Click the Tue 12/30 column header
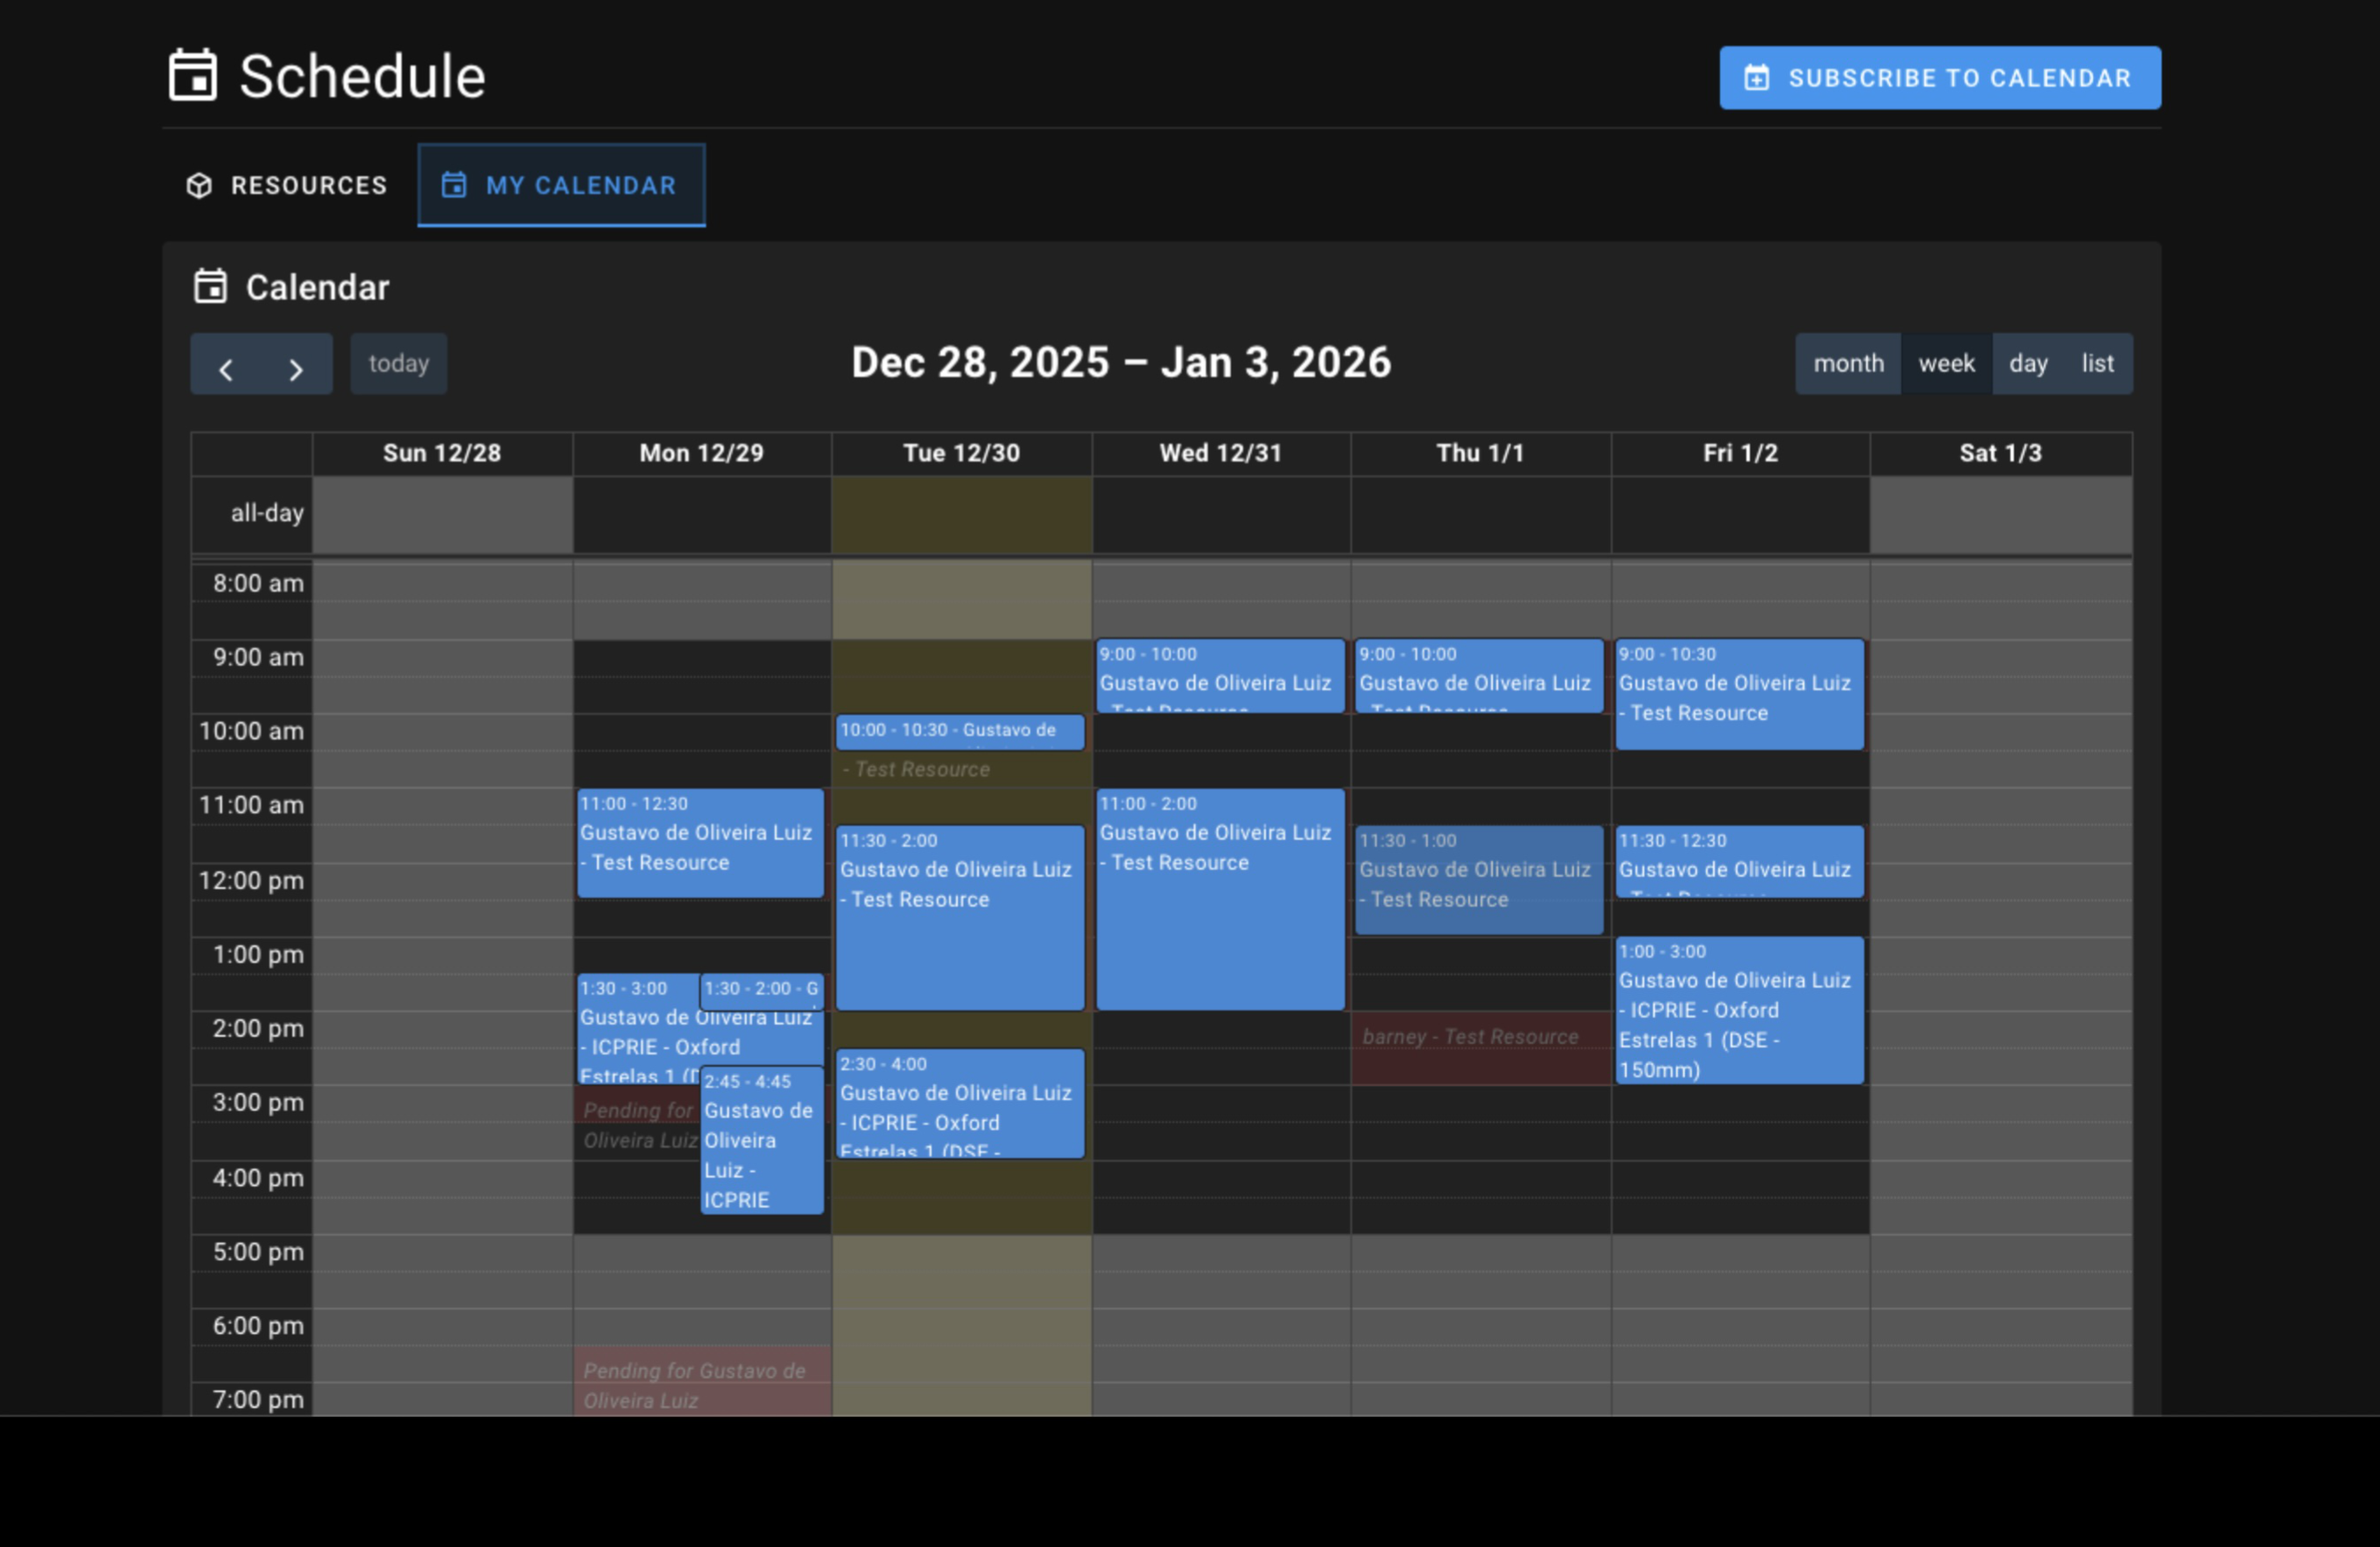The height and width of the screenshot is (1547, 2380). 961,454
